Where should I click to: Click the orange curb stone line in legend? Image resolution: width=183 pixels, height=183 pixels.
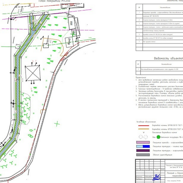point(143,129)
